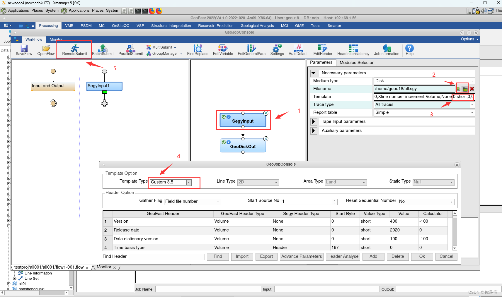Open the FindReplace tool

[x=198, y=50]
